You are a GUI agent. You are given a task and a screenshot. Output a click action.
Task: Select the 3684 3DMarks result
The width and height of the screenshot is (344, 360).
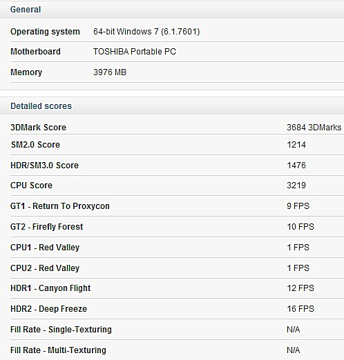(x=314, y=128)
